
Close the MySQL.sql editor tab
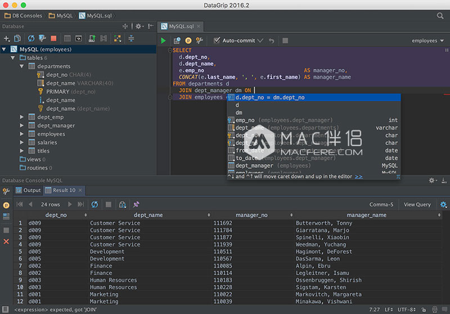(199, 26)
